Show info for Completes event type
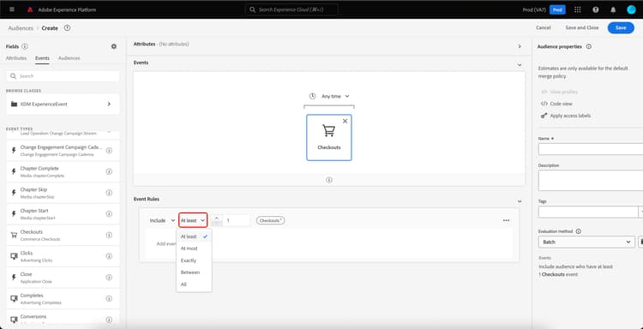 [109, 299]
